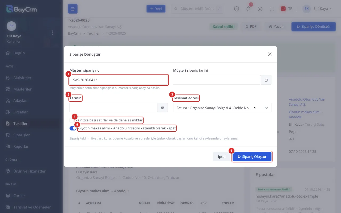Click the Müşteri sipariş no input field
341x213 pixels.
pyautogui.click(x=119, y=80)
